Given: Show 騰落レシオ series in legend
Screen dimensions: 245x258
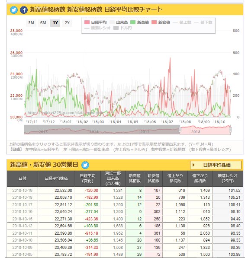Looking at the screenshot, I should click(97, 28).
